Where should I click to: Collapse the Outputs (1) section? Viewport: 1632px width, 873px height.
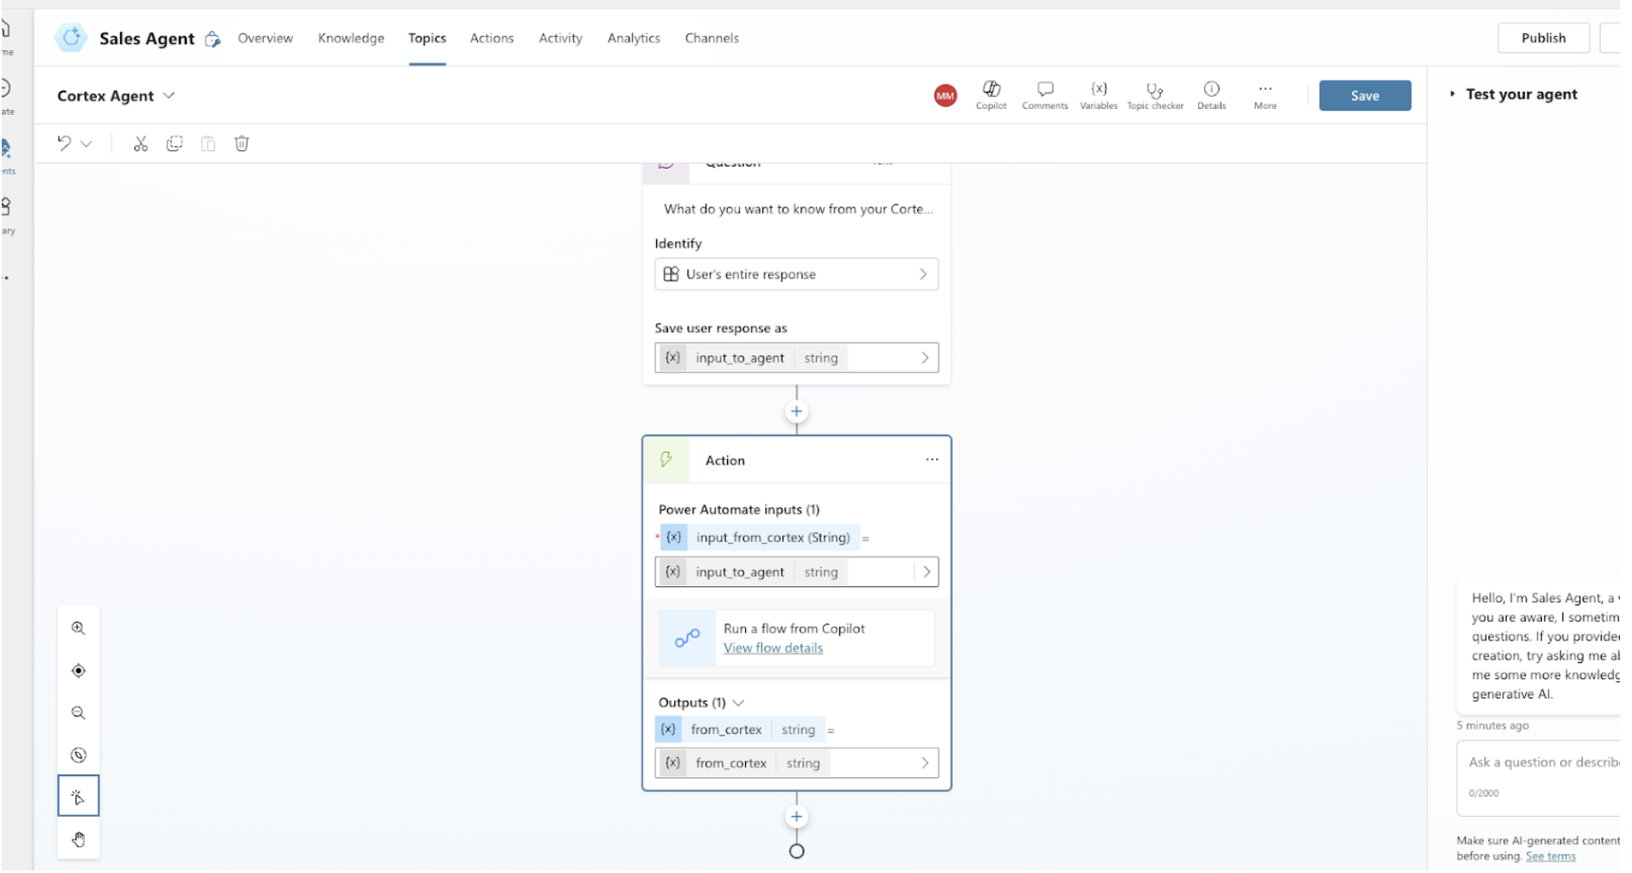738,703
